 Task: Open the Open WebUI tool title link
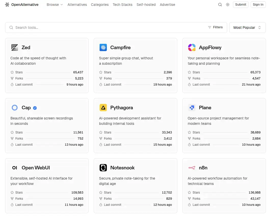[x=36, y=168]
